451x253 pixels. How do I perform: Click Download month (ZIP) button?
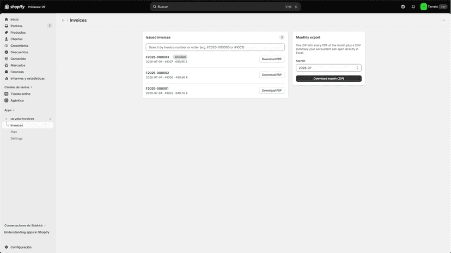[328, 79]
